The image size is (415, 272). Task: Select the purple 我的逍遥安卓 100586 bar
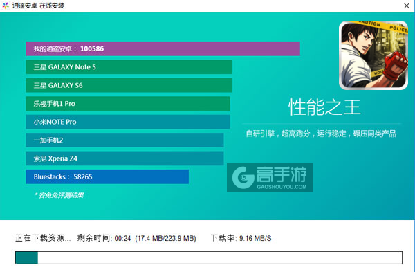[163, 48]
